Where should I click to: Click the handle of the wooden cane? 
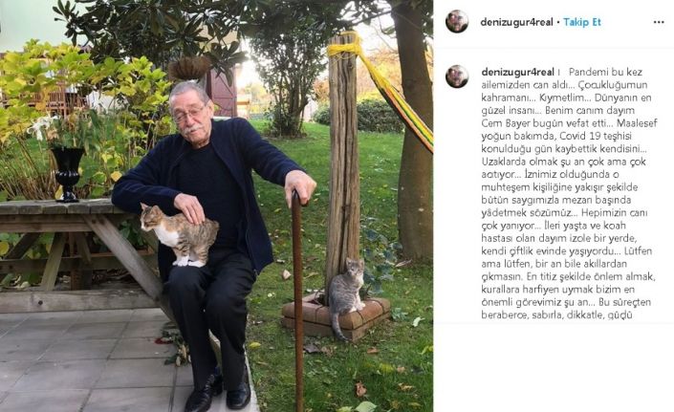point(295,199)
